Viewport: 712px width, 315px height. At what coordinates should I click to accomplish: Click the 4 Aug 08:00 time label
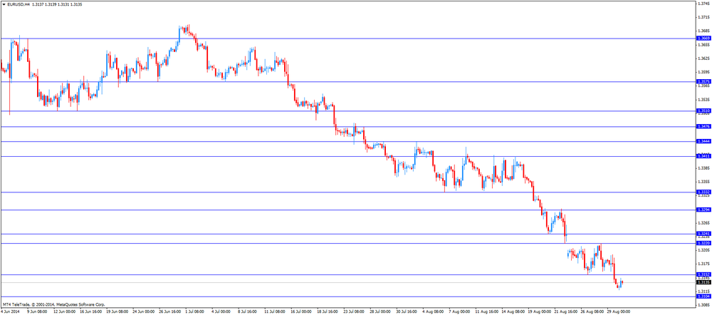click(434, 312)
